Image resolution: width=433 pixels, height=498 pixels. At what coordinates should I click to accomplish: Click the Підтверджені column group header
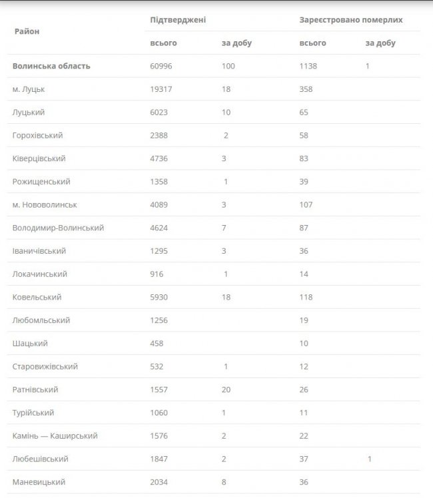point(178,20)
